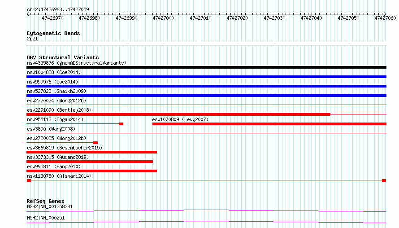This screenshot has height=228, width=399.
Task: Click the blue nsv999576 variant bar
Action: 206,86
